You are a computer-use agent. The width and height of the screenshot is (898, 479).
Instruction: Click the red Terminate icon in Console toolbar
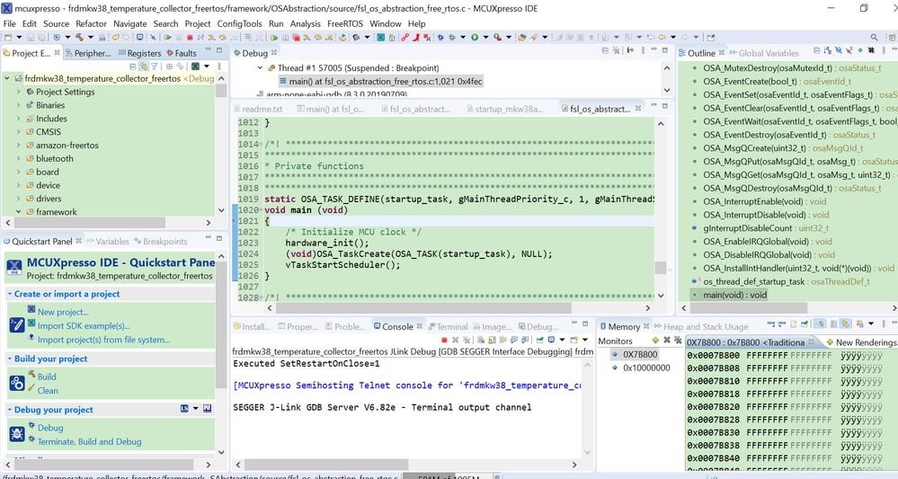444,340
